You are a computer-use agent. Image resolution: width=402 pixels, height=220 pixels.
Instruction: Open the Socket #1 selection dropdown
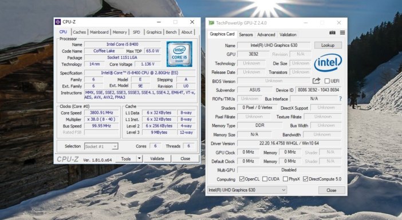click(x=101, y=146)
